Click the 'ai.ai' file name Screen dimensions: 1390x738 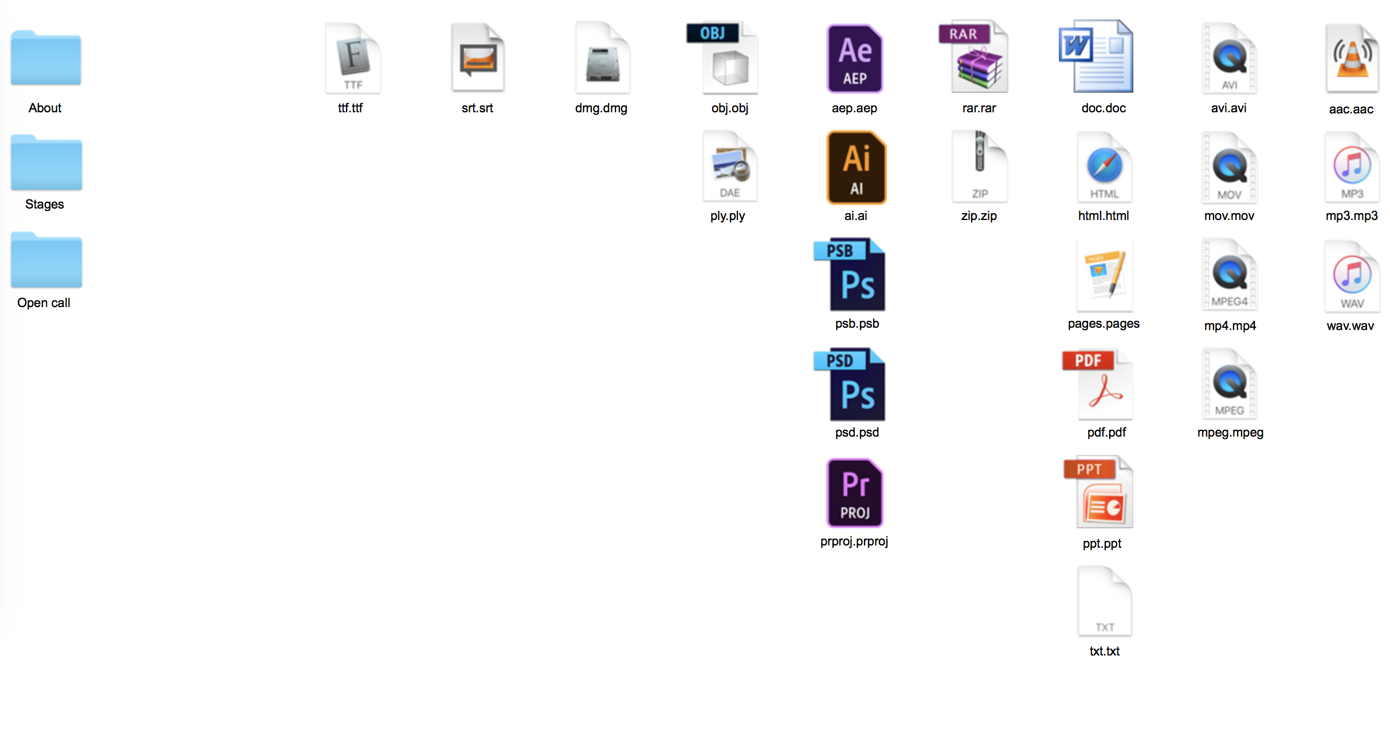point(855,215)
